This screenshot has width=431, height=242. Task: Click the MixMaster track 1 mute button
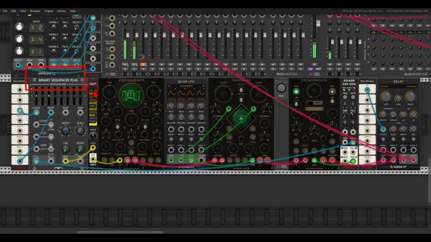pos(125,65)
